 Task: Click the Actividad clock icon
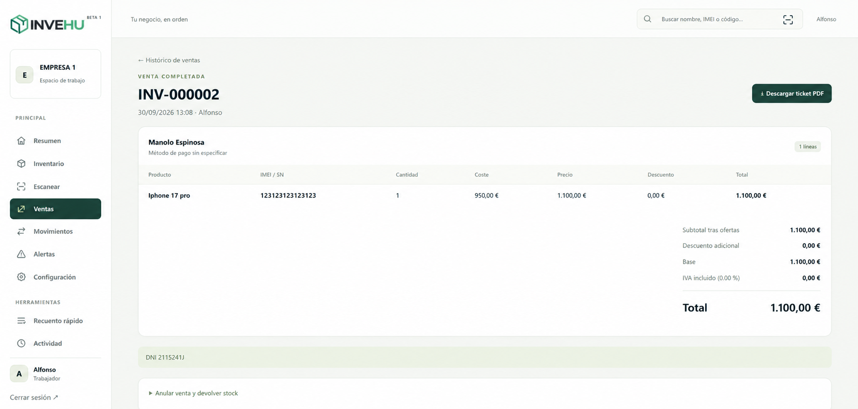(x=21, y=343)
